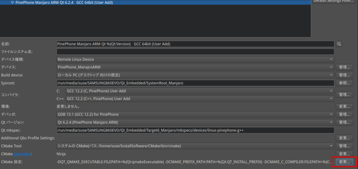Click 変更 for Additional Qbs Profile Settings
The height and width of the screenshot is (169, 358).
pyautogui.click(x=344, y=138)
